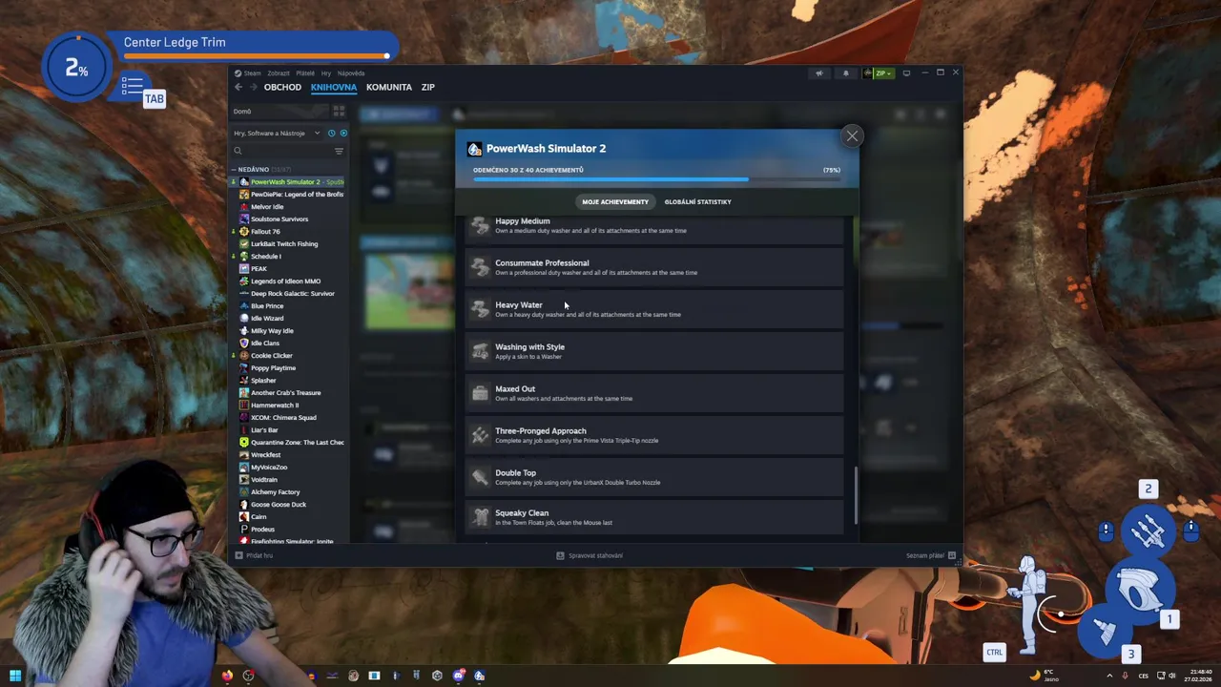Open the Steam notifications bell
This screenshot has width=1221, height=687.
pos(845,73)
